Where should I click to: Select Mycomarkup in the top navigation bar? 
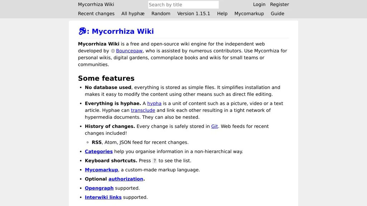pyautogui.click(x=249, y=14)
